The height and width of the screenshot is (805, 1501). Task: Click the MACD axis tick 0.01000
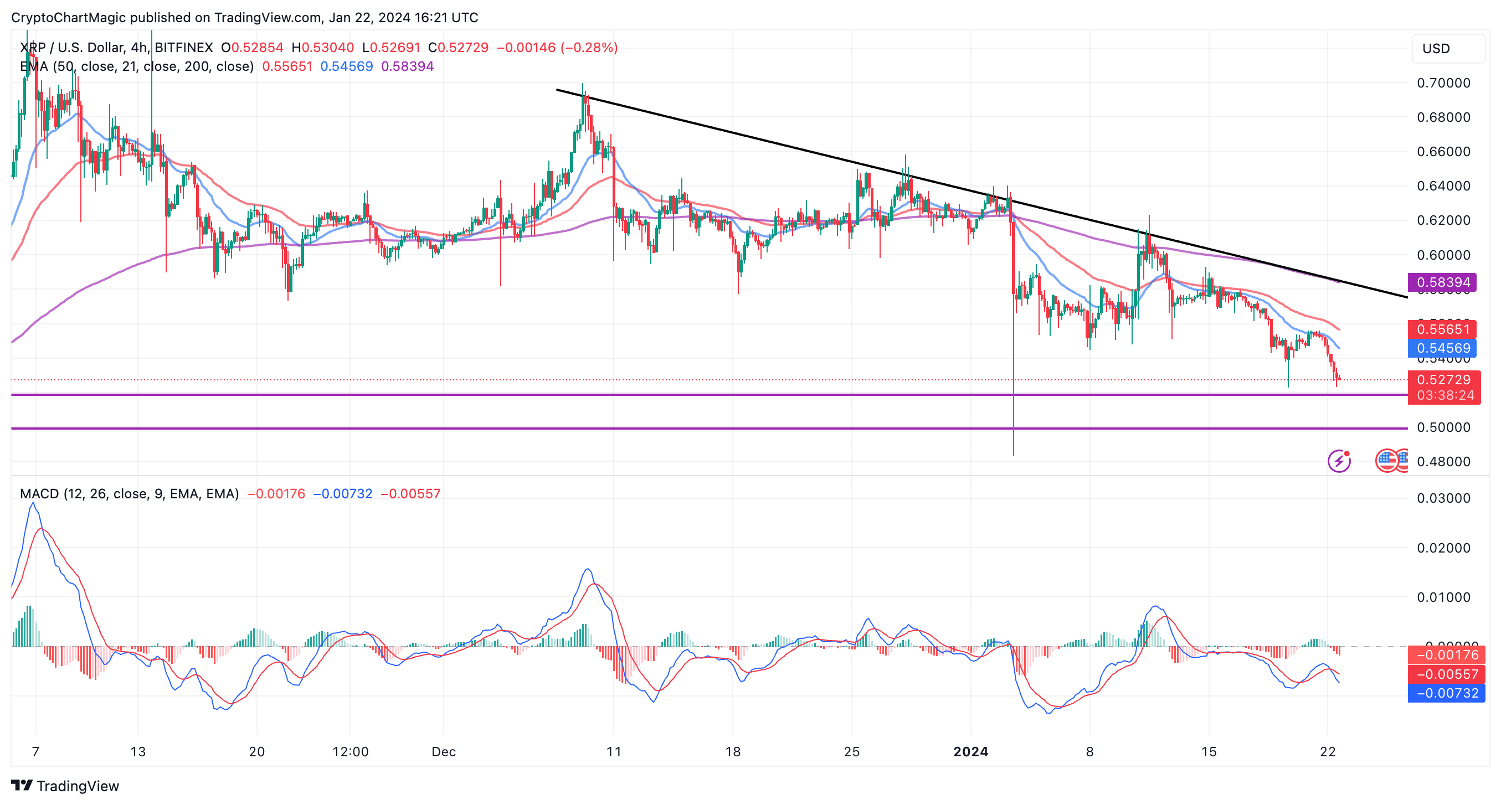pyautogui.click(x=1444, y=597)
